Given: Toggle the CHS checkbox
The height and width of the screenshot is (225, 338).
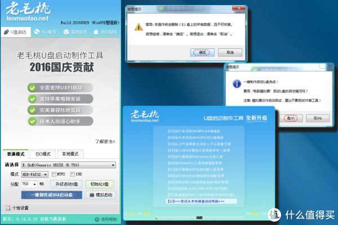Looking at the screenshot, I should point(73,174).
